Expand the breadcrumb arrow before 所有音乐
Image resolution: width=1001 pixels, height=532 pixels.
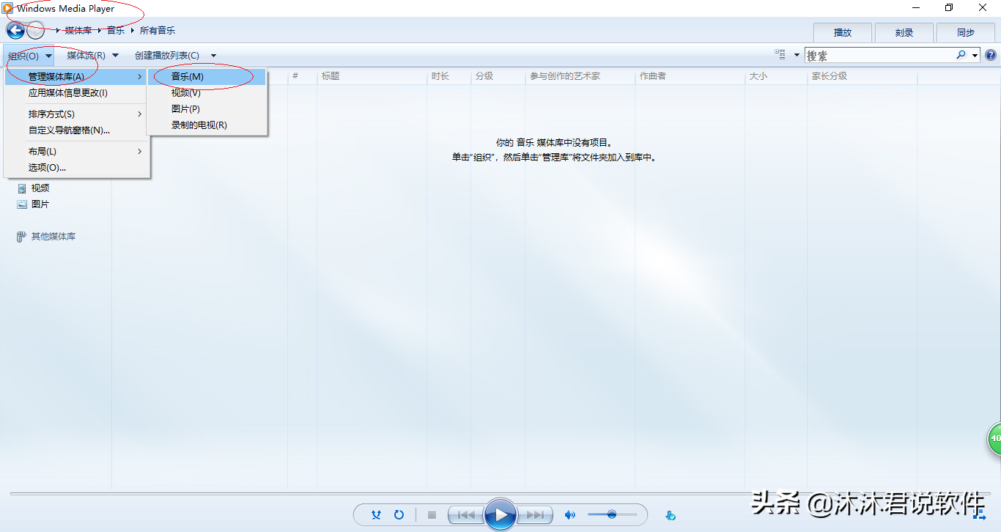pyautogui.click(x=133, y=31)
